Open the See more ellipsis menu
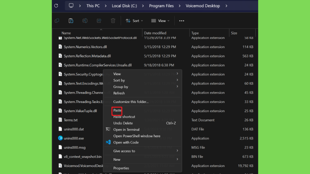The width and height of the screenshot is (310, 174). point(182,21)
